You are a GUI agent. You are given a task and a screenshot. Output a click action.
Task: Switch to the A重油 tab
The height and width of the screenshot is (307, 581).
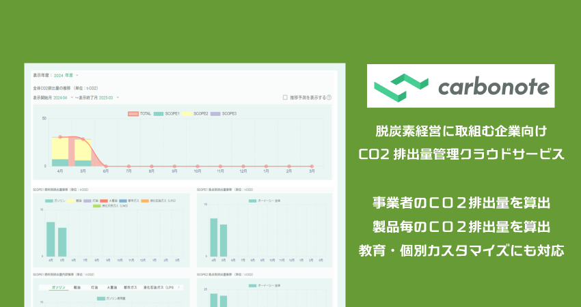click(112, 287)
